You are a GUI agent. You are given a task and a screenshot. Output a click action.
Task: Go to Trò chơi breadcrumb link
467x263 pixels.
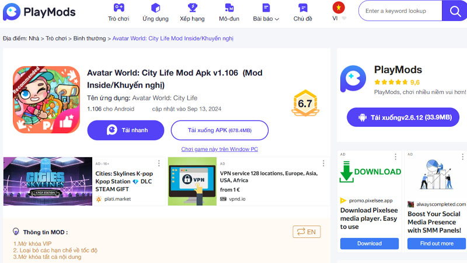pyautogui.click(x=56, y=39)
